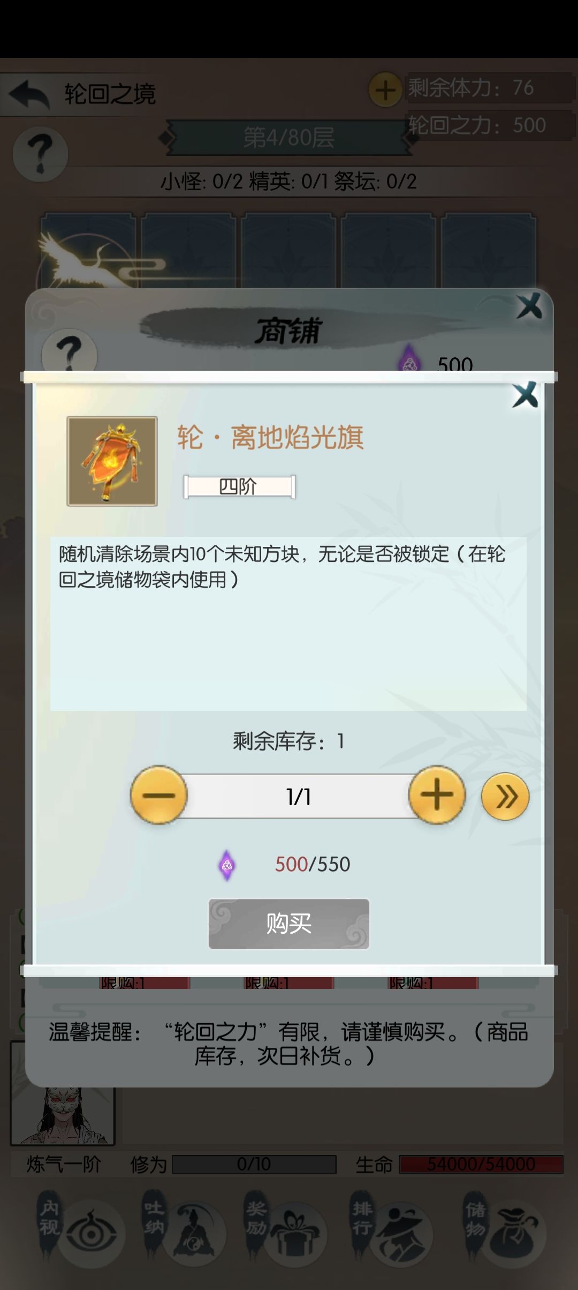Click the 购买 purchase button

point(288,924)
